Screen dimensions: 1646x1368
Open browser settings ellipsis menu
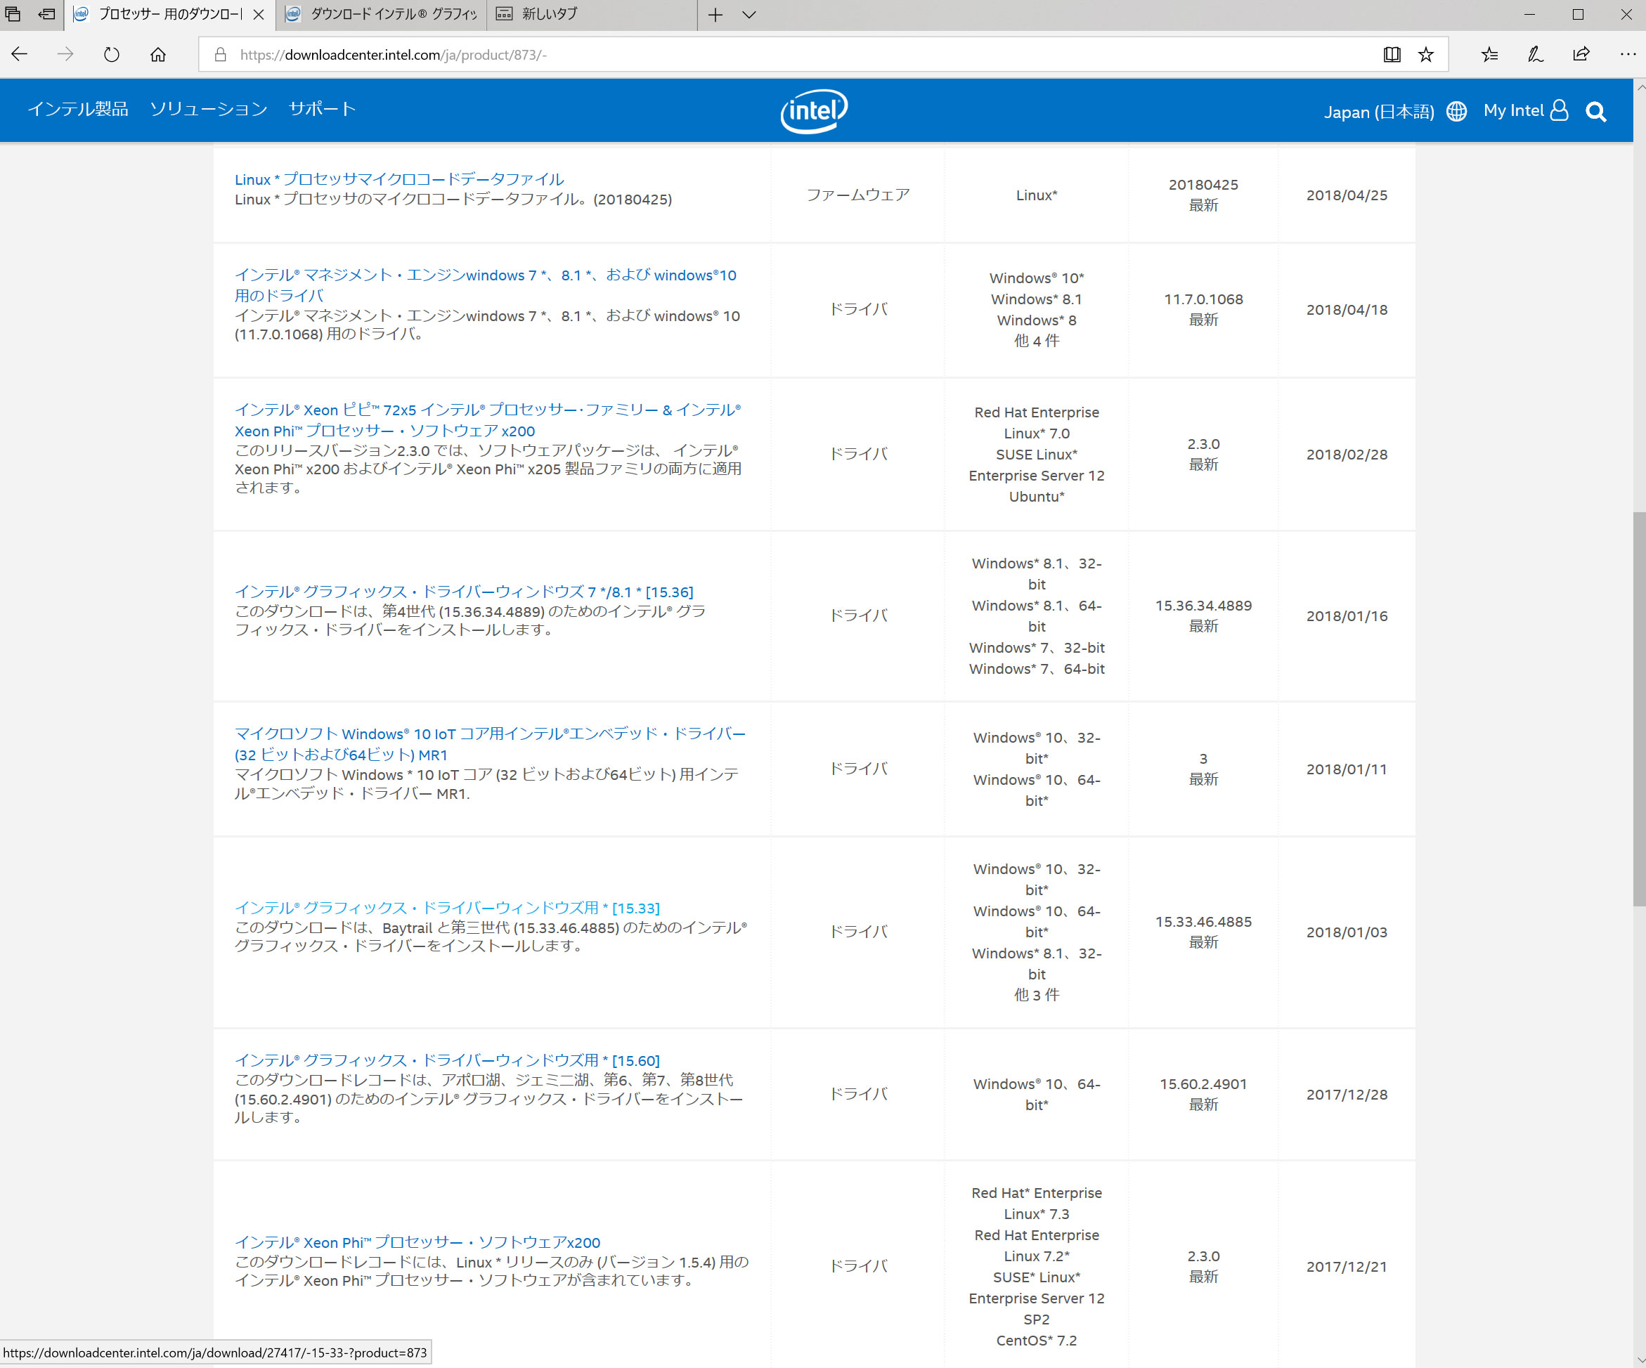coord(1627,54)
